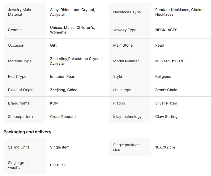Image resolution: width=211 pixels, height=176 pixels.
Task: Select the Alloy, Rhinestone Crystal, Acrystal value
Action: tap(73, 12)
